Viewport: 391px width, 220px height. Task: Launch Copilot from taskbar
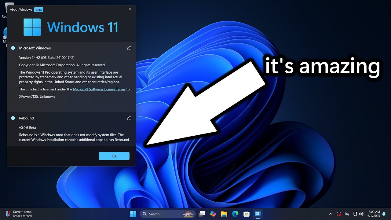(213, 214)
